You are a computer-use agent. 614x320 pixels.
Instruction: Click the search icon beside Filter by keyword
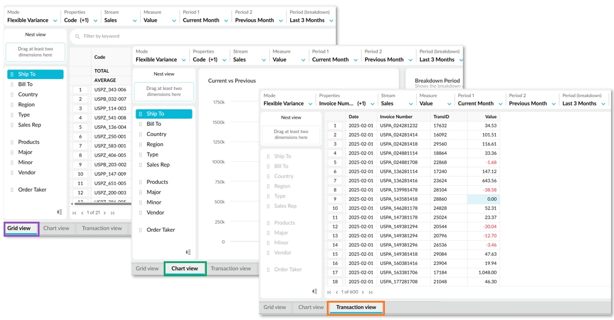pyautogui.click(x=77, y=37)
